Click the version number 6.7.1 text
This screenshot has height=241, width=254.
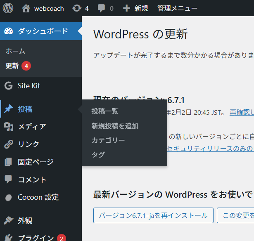(x=176, y=100)
